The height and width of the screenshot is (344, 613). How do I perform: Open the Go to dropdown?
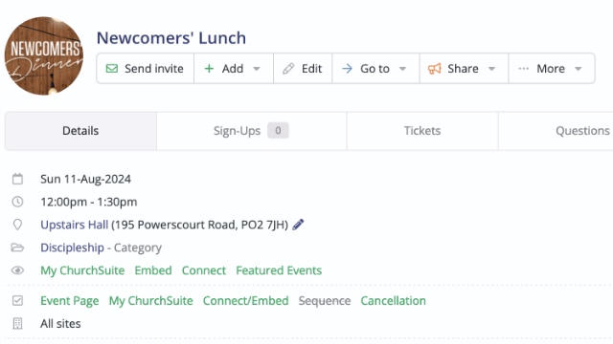point(375,69)
